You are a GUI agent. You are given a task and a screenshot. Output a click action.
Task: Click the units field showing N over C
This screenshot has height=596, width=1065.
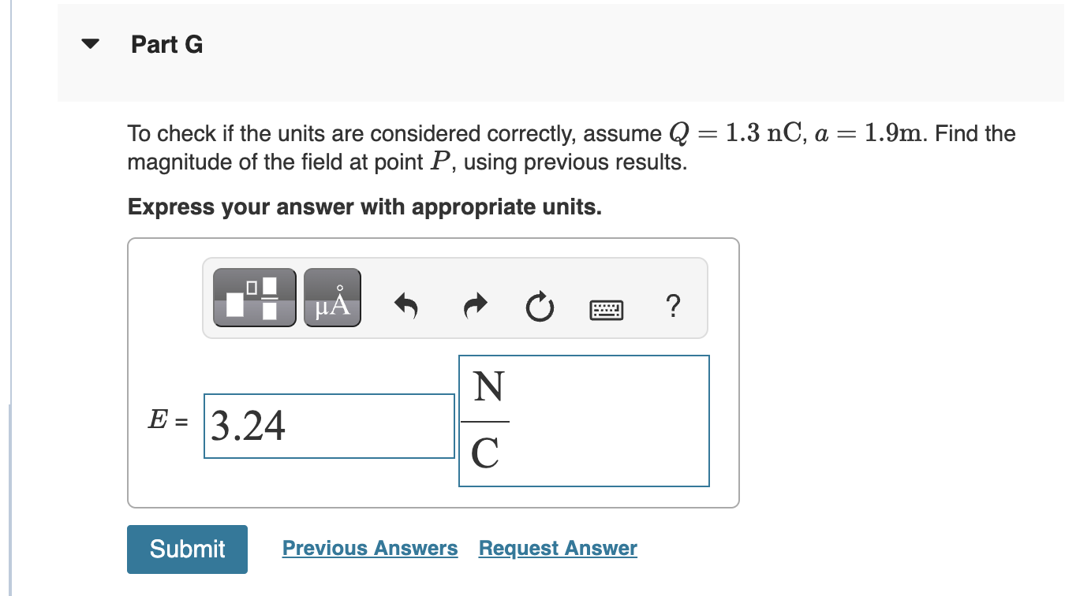(x=583, y=420)
